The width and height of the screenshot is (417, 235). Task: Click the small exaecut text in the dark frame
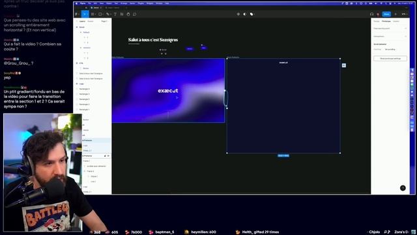[x=283, y=63]
